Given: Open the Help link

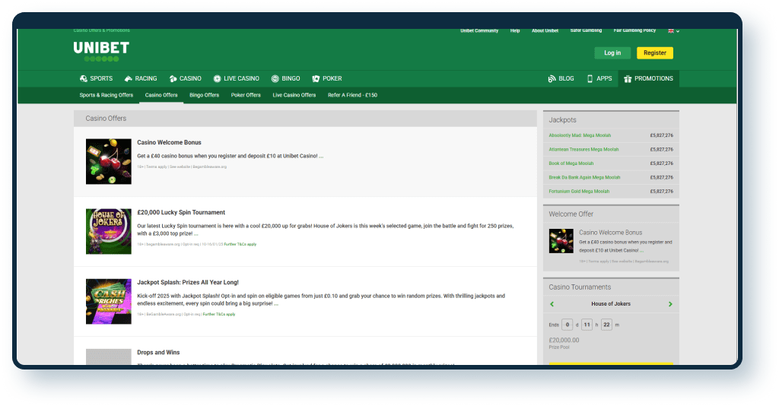Looking at the screenshot, I should pos(515,30).
